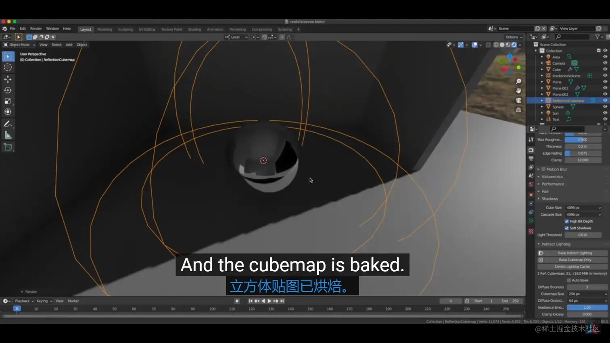Select the Move tool in the viewport toolbar
This screenshot has width=610, height=343.
pos(8,79)
